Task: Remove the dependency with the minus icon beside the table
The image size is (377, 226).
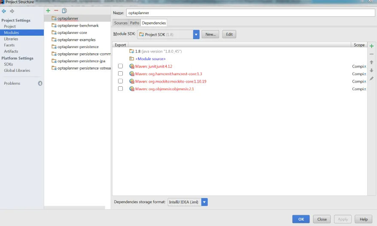Action: (371, 54)
